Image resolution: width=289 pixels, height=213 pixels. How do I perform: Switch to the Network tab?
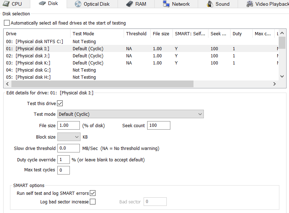(176, 4)
